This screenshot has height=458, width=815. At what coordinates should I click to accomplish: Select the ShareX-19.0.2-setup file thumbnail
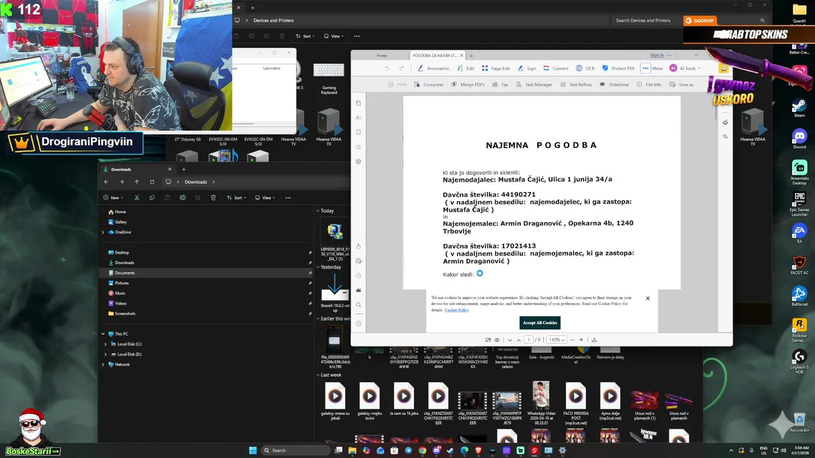click(x=335, y=293)
